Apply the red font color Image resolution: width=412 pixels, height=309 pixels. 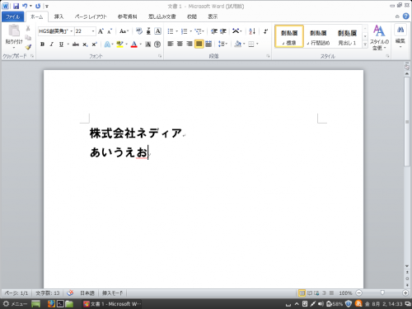coord(133,44)
